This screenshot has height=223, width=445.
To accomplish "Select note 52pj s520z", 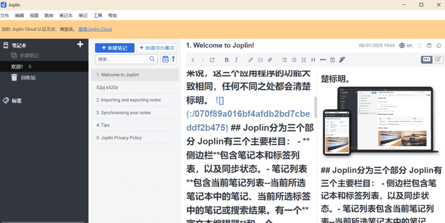I will pos(135,88).
